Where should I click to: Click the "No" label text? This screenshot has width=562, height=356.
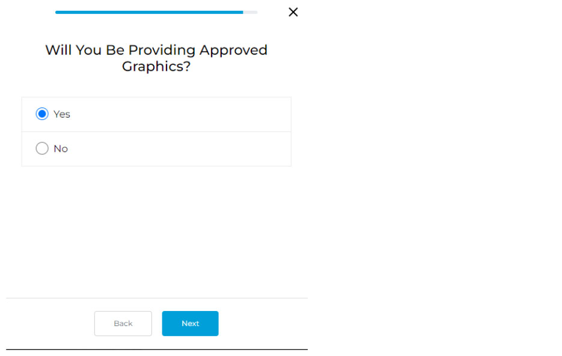pyautogui.click(x=61, y=148)
